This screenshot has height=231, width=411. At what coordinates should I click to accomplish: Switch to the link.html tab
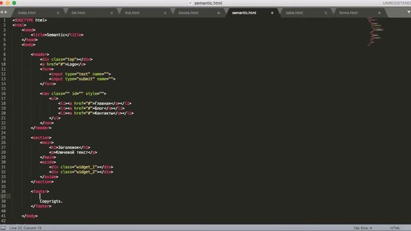pyautogui.click(x=132, y=13)
